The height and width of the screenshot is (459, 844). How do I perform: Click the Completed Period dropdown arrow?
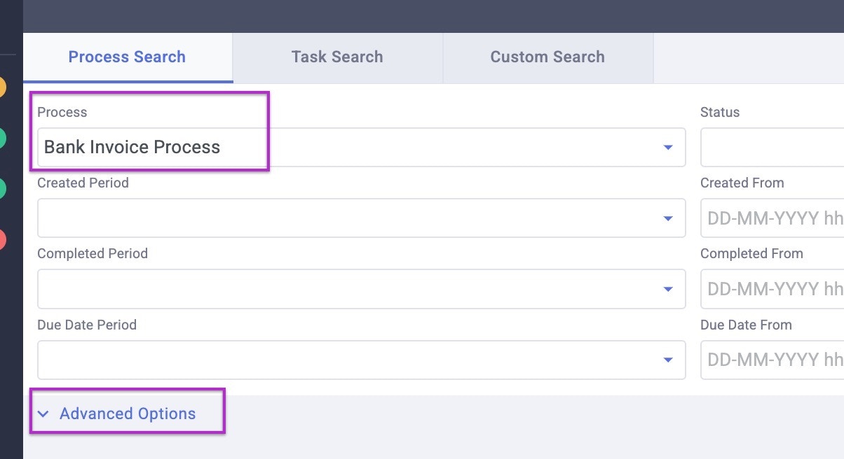tap(667, 289)
